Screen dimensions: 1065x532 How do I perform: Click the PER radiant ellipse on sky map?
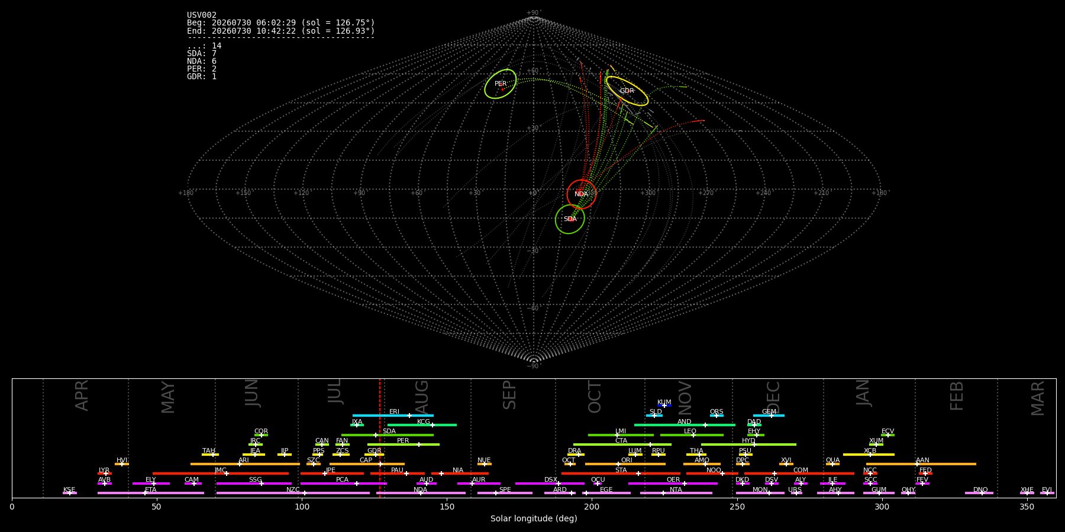(x=501, y=84)
